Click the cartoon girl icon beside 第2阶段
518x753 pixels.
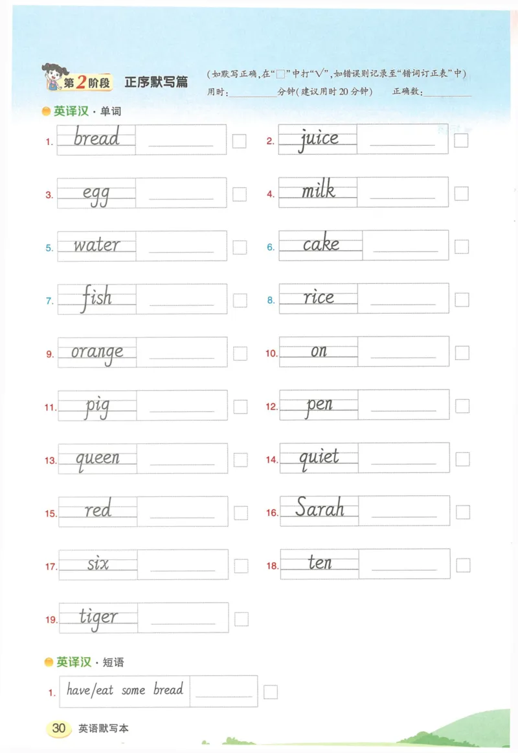pos(52,77)
